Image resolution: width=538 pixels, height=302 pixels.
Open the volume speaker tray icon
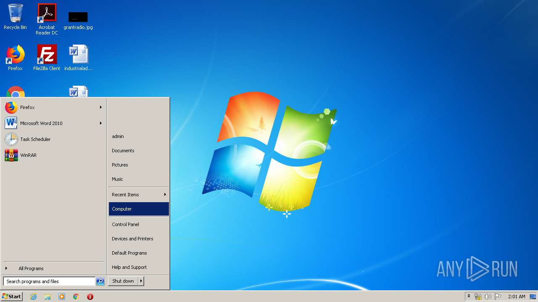point(488,297)
